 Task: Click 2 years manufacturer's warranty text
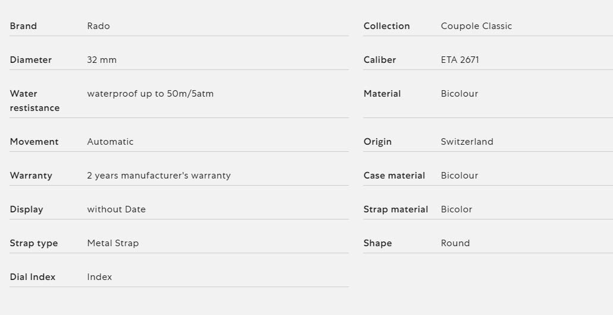(x=159, y=176)
